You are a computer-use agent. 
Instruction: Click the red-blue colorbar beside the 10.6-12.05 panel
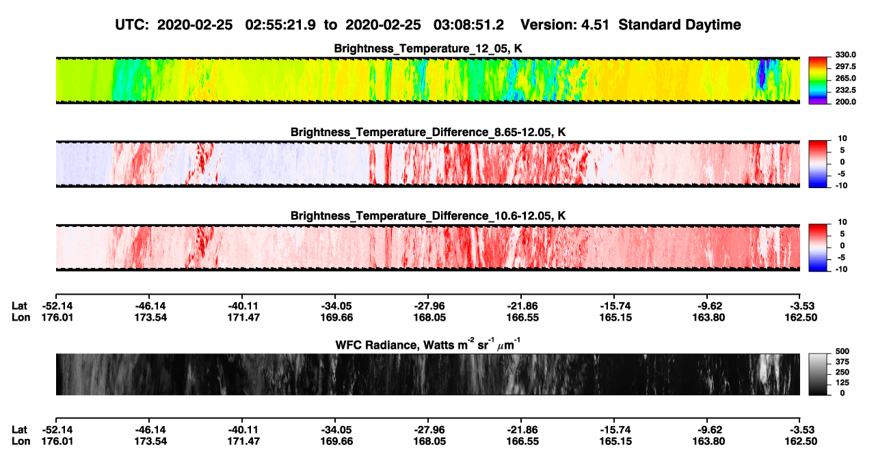tap(819, 247)
